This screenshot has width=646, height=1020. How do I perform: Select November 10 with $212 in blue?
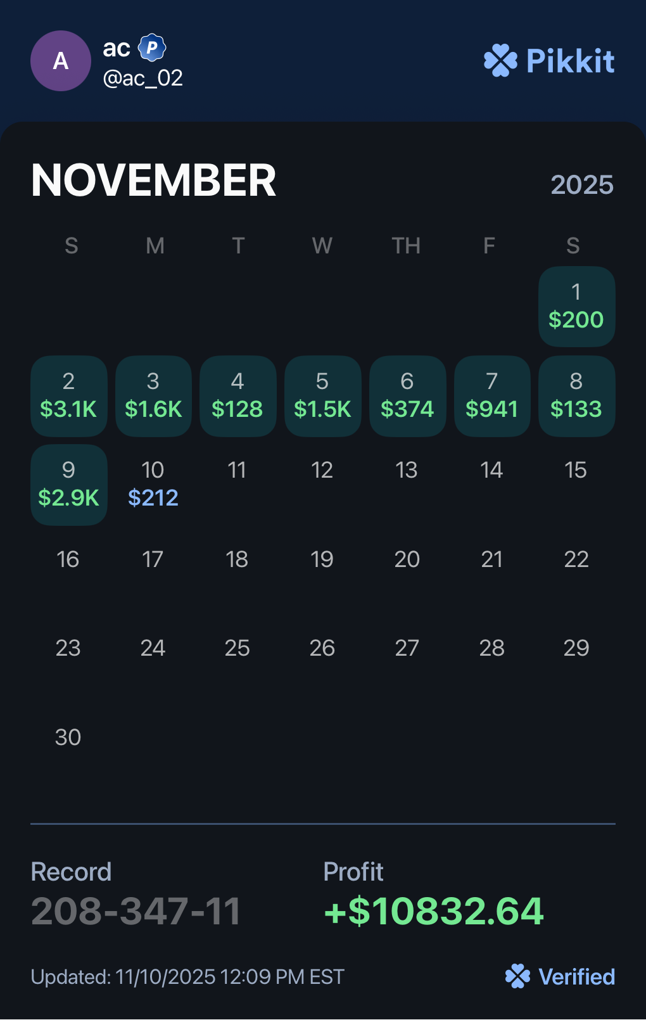tap(153, 485)
